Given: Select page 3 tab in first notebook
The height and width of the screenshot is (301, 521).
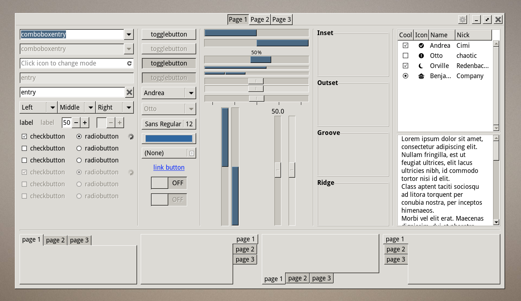Looking at the screenshot, I should (79, 240).
